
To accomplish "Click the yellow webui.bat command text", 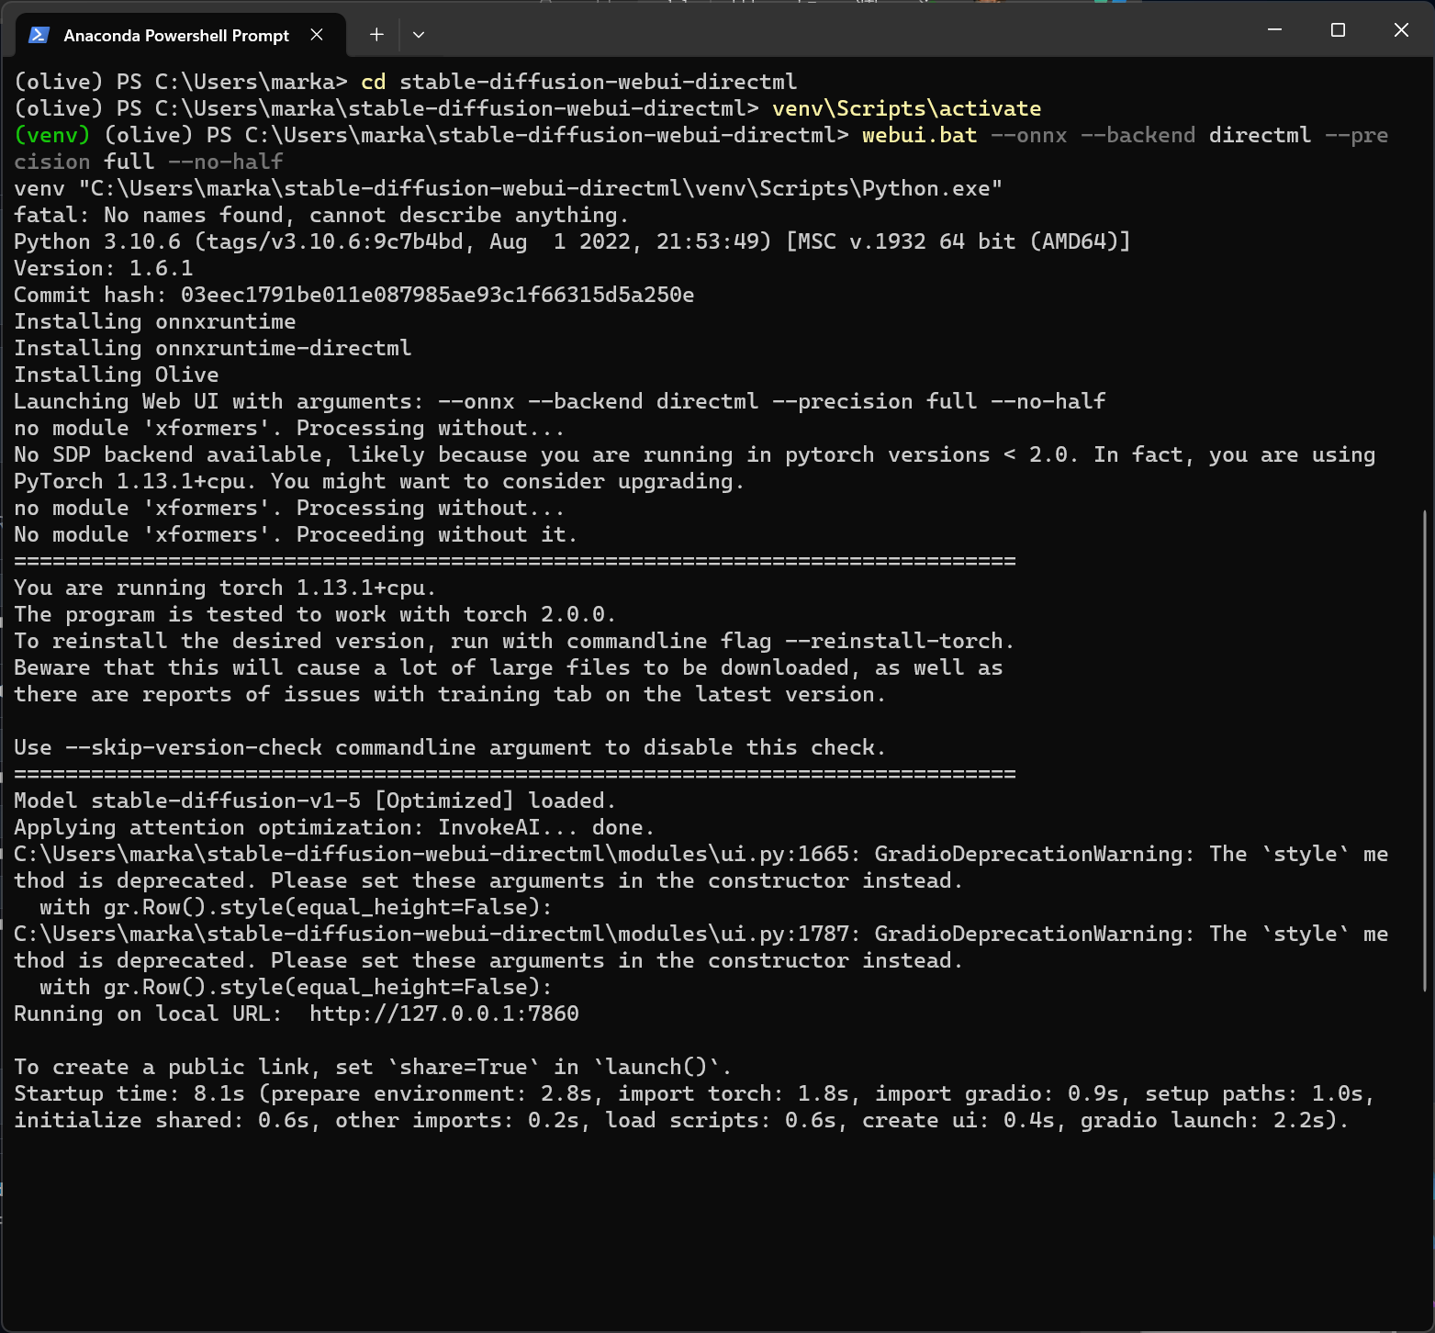I will click(919, 135).
